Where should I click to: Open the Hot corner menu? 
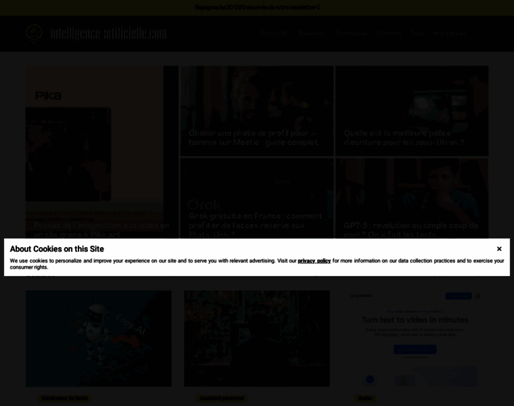[x=450, y=33]
